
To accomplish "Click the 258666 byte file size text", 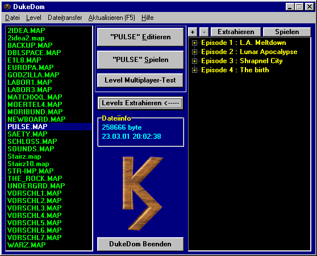I will pyautogui.click(x=122, y=127).
